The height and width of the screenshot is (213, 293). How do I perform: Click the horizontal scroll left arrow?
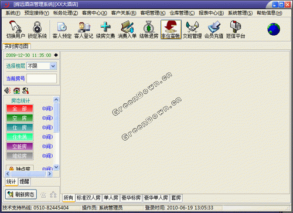[8, 174]
